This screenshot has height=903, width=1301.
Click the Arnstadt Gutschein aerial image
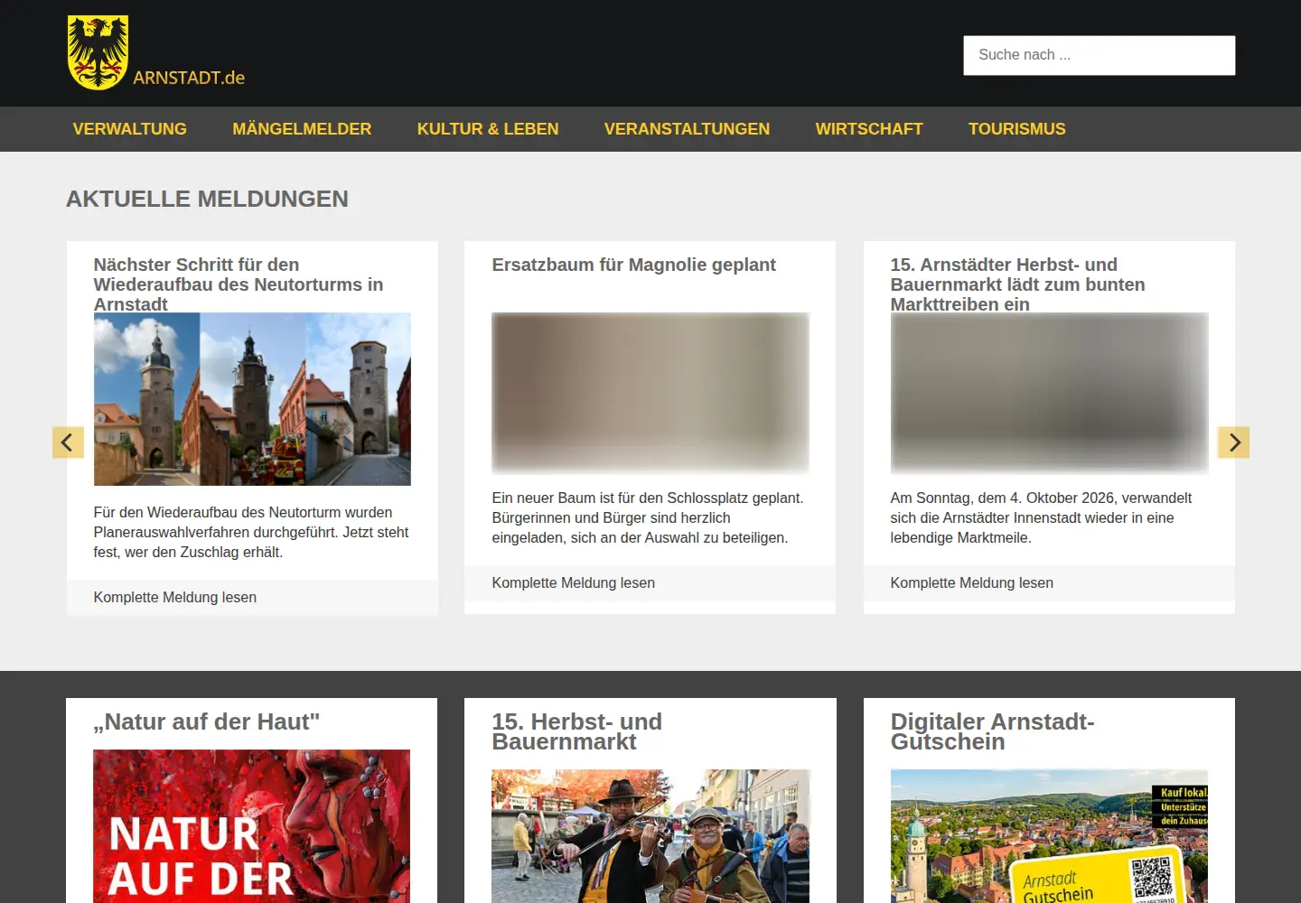tap(1049, 836)
